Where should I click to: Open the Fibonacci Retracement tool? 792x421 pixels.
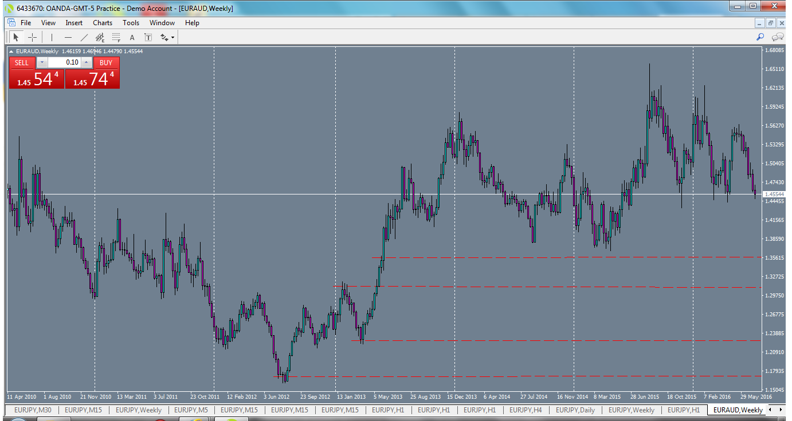tap(115, 37)
